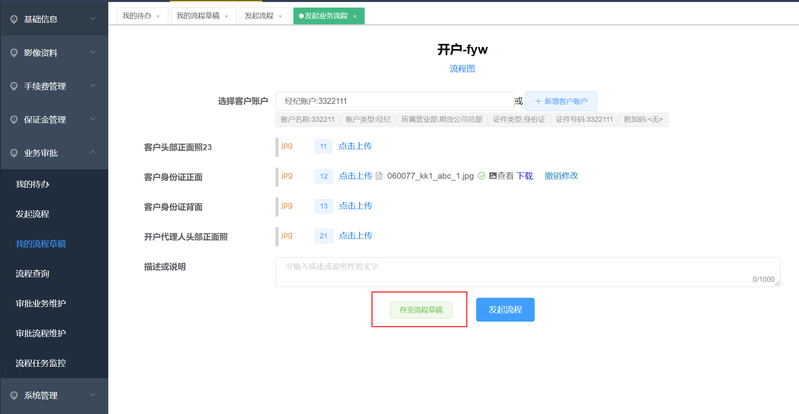Viewport: 799px width, 414px height.
Task: Click 点击上传 for 客户头部正面照23
Action: point(355,146)
